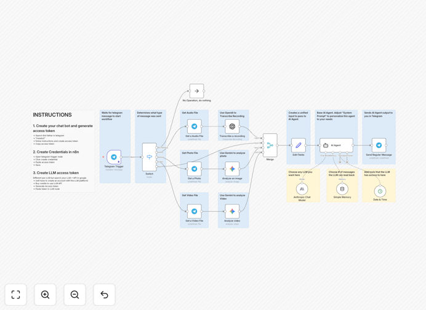Viewport: 426px width, 310px height.
Task: Click 'Creates a unified input' sticky note text
Action: 298,116
